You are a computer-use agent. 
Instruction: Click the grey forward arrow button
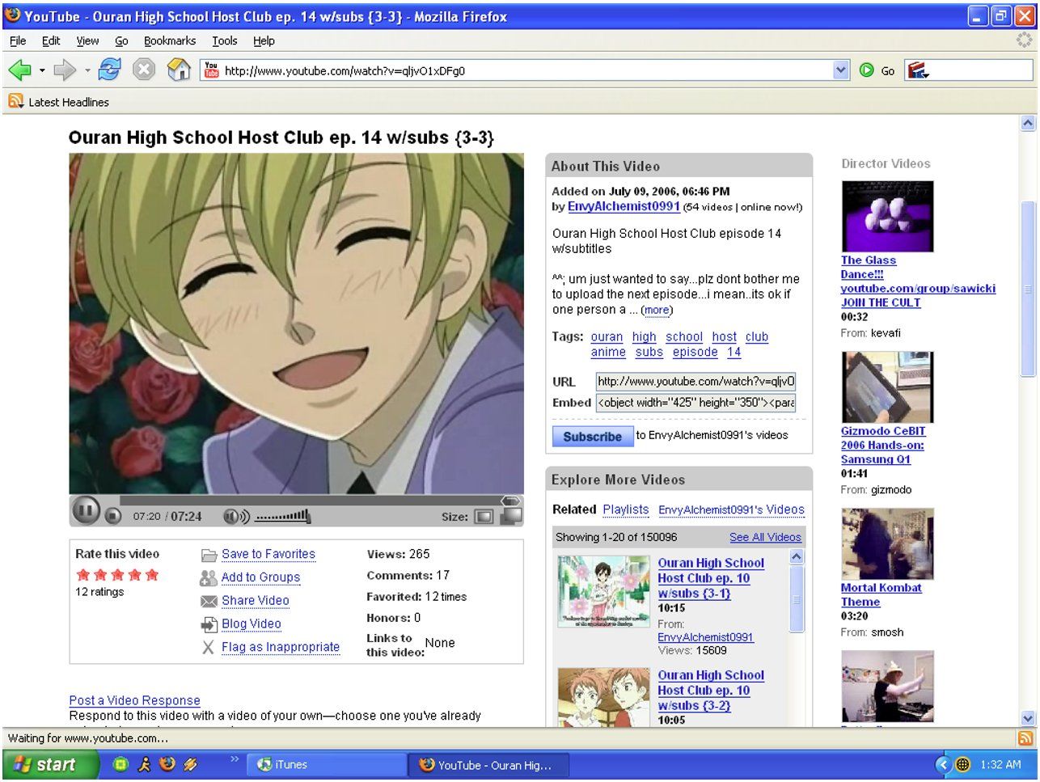(65, 70)
